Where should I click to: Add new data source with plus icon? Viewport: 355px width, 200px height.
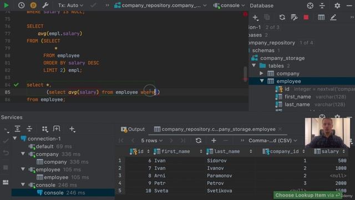255,17
